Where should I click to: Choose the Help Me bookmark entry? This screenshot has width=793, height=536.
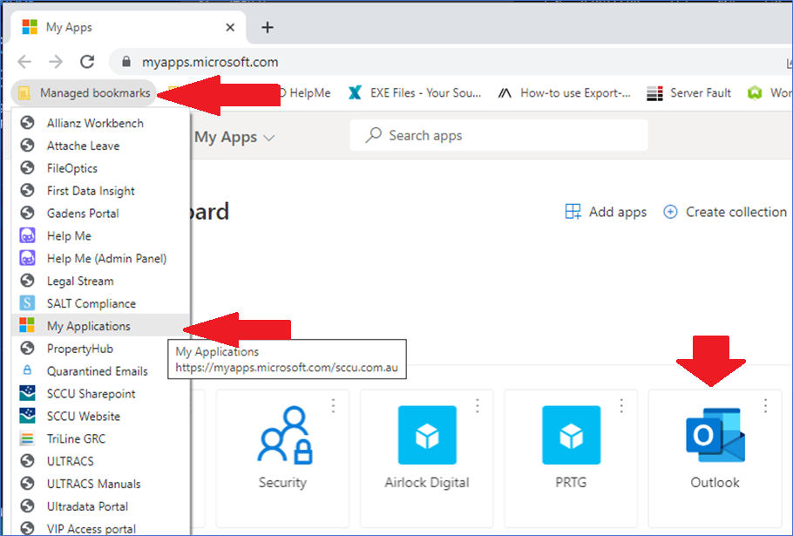click(x=100, y=235)
